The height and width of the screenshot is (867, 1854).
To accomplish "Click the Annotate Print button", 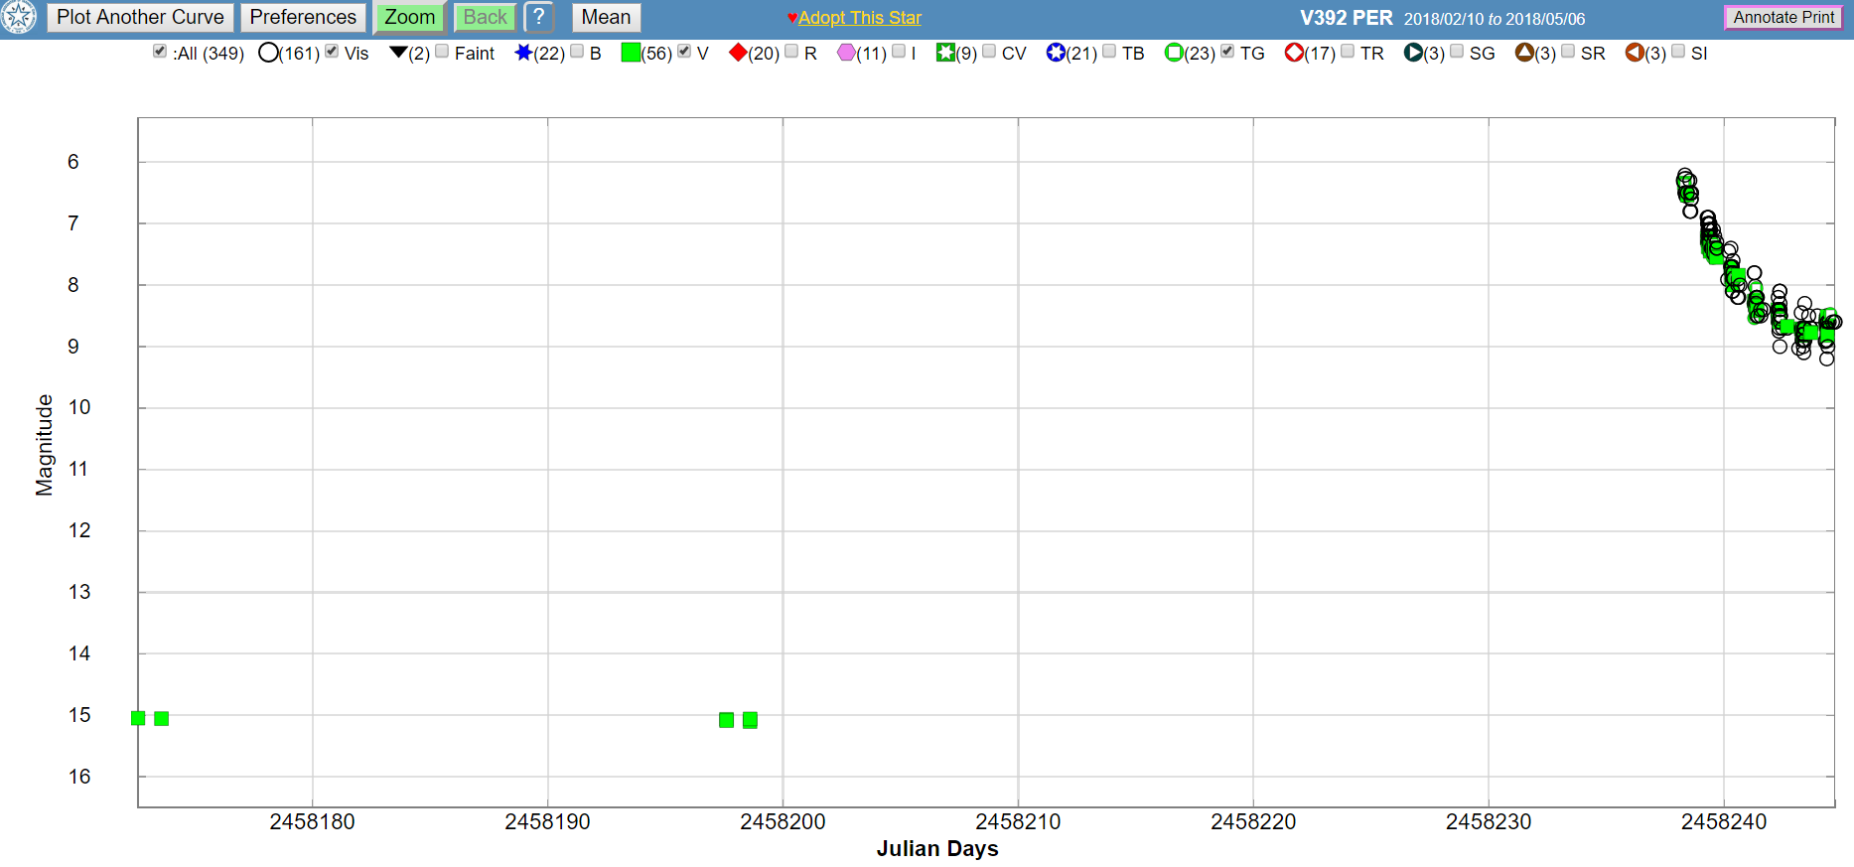I will point(1783,17).
